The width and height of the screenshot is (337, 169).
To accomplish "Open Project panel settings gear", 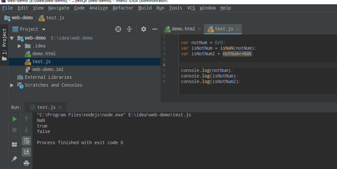I will 144,29.
